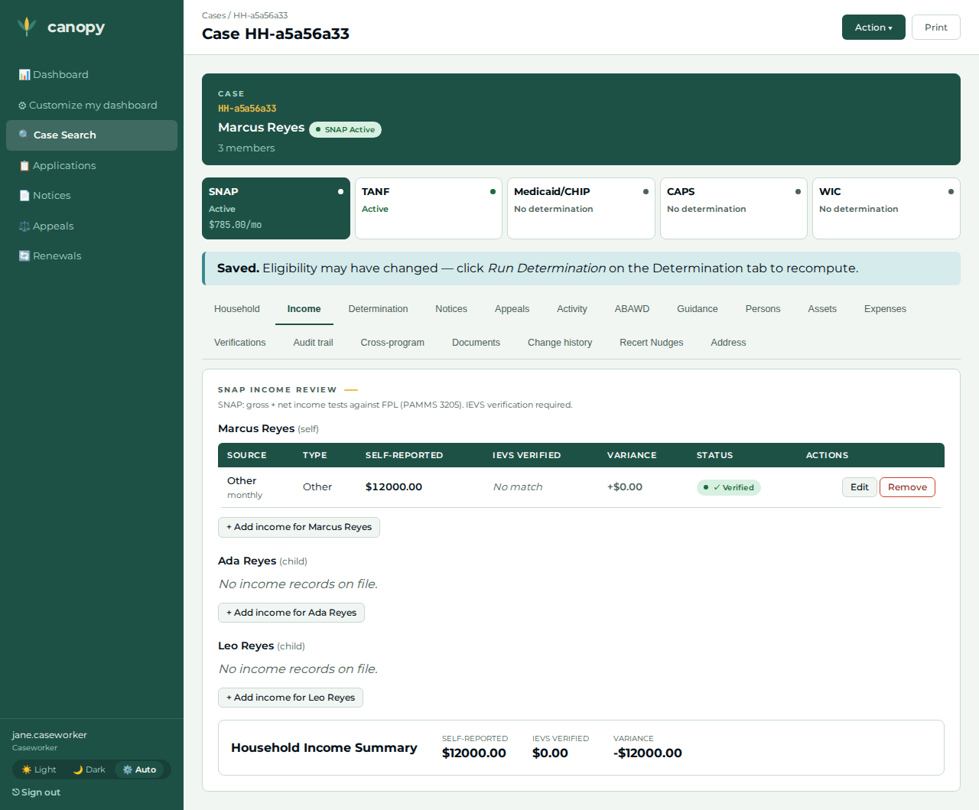Switch theme to Light
979x810 pixels.
39,769
